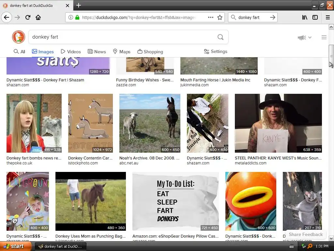Screen dimensions: 334x251
Task: Open Donkey Contentin Cartoon thumbnail
Action: coord(91,123)
